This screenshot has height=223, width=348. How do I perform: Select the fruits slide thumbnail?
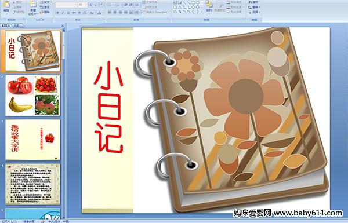click(33, 96)
